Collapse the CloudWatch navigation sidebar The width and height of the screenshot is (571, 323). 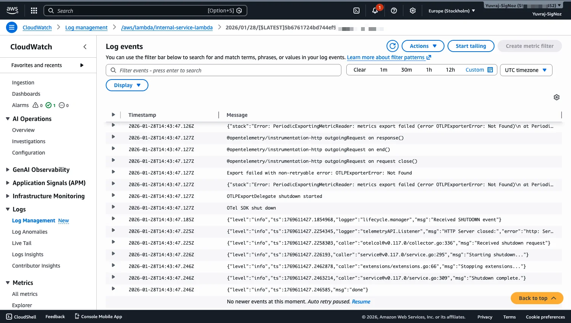point(85,47)
